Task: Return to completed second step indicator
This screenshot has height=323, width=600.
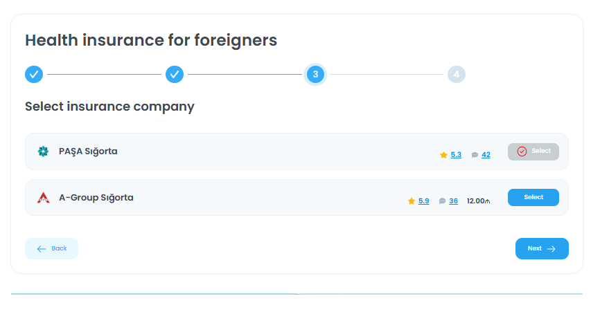Action: point(175,74)
